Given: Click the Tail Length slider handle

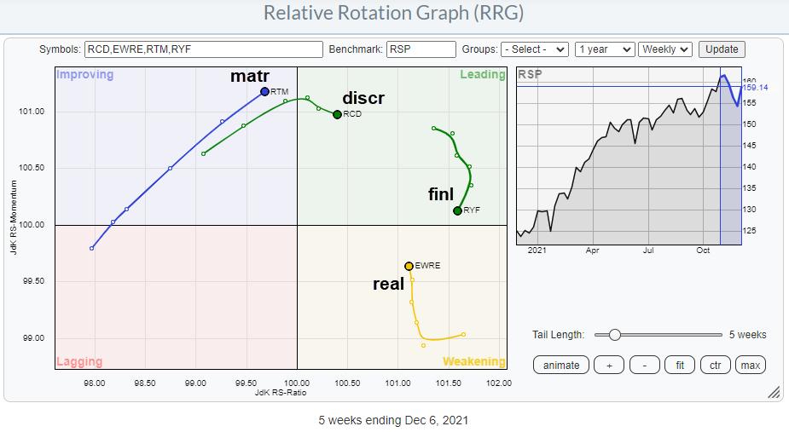Looking at the screenshot, I should (614, 335).
